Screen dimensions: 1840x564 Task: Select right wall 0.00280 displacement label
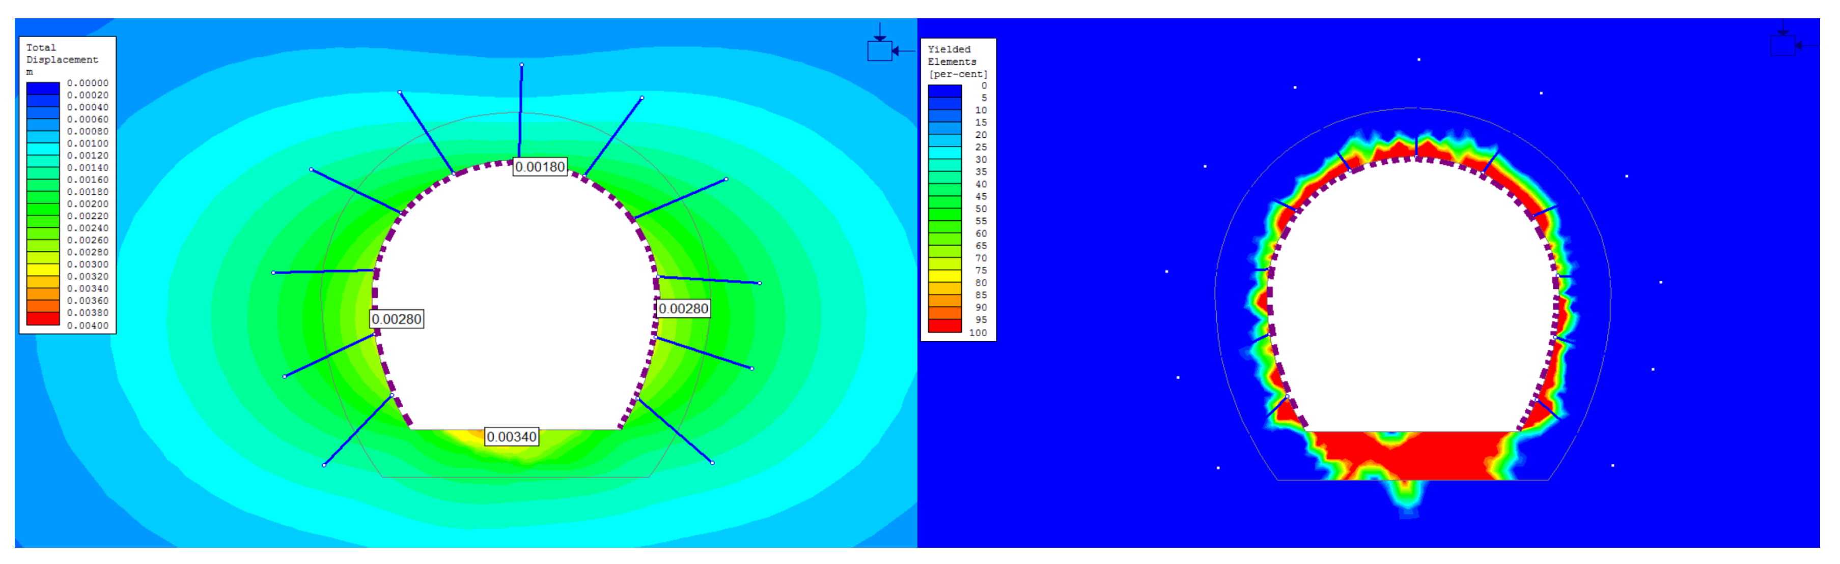pyautogui.click(x=683, y=308)
